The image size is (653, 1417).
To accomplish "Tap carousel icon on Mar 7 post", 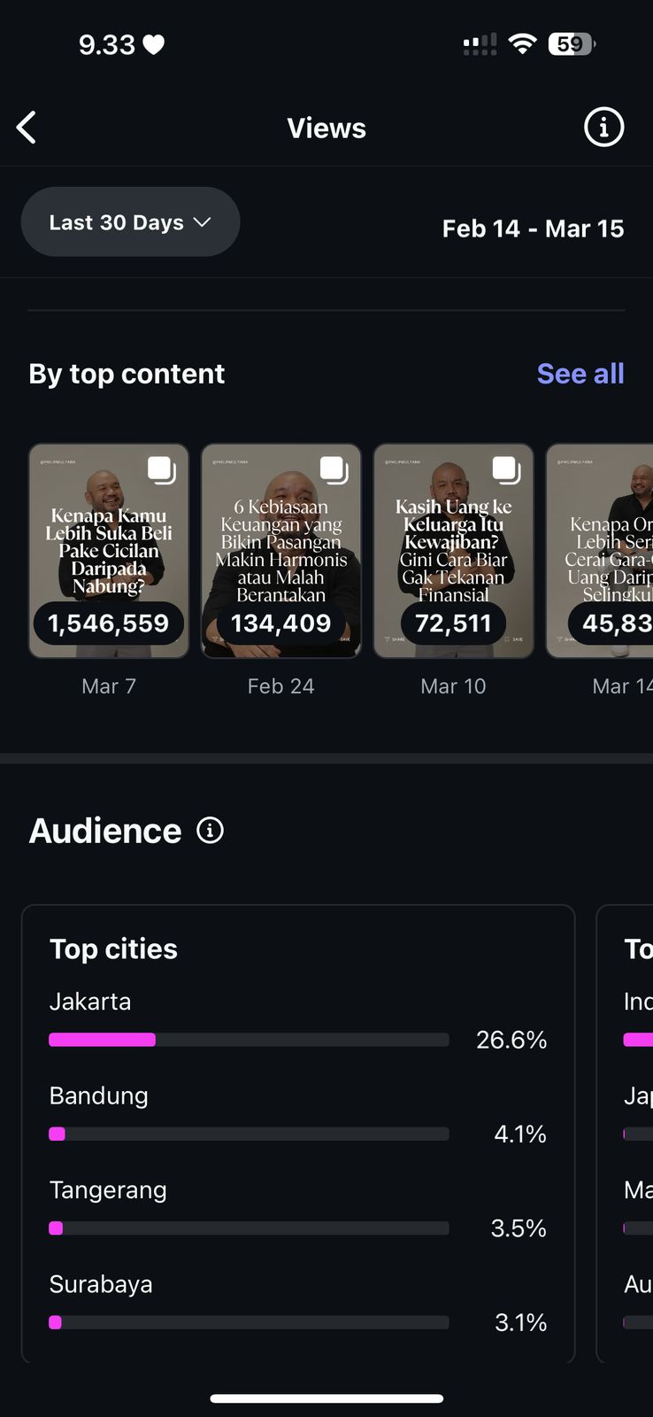I will click(x=161, y=469).
